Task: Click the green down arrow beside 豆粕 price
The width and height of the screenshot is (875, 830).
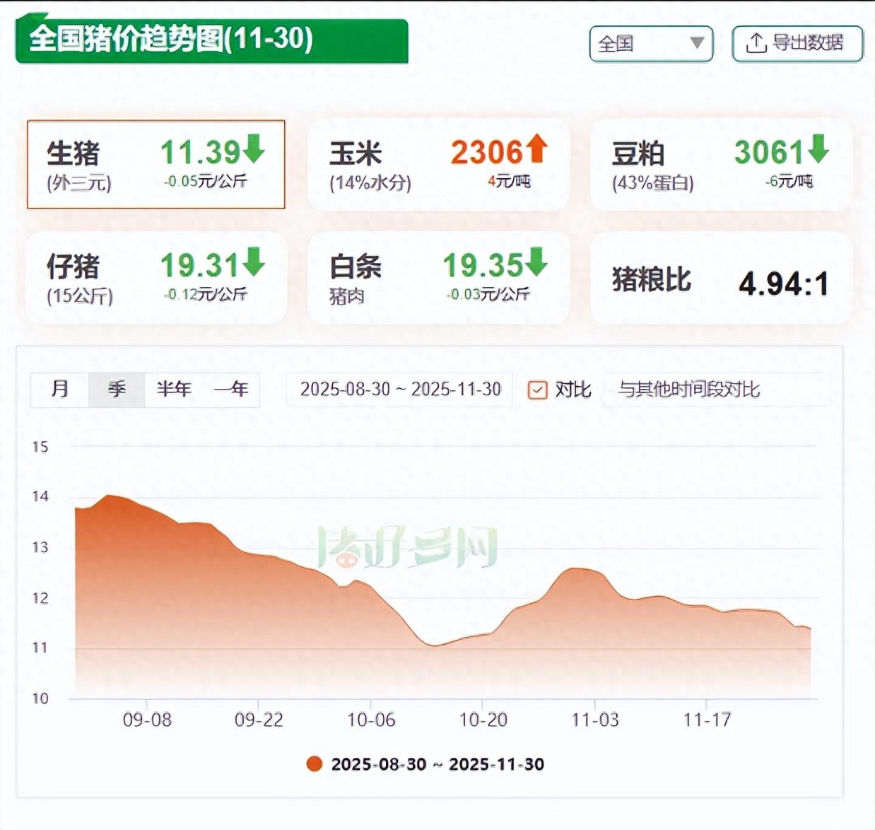Action: [818, 149]
